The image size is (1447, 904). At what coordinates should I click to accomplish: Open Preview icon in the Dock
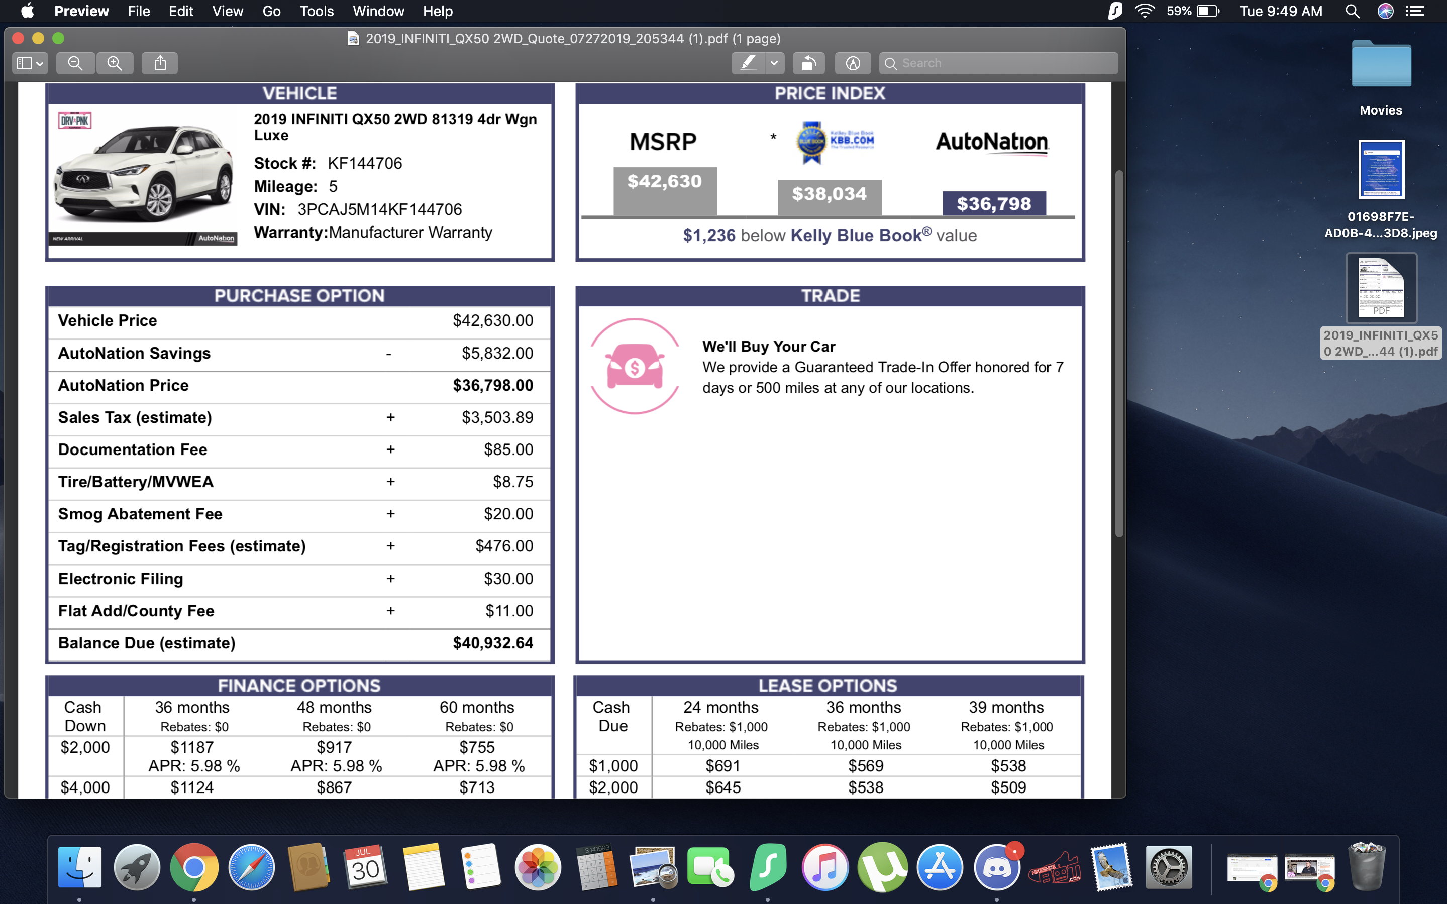tap(653, 867)
